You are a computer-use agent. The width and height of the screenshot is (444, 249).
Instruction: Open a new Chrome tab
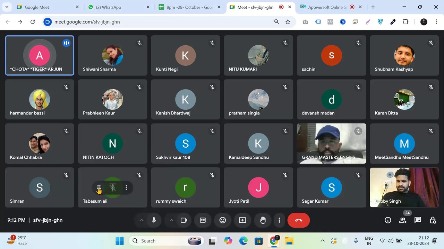373,7
